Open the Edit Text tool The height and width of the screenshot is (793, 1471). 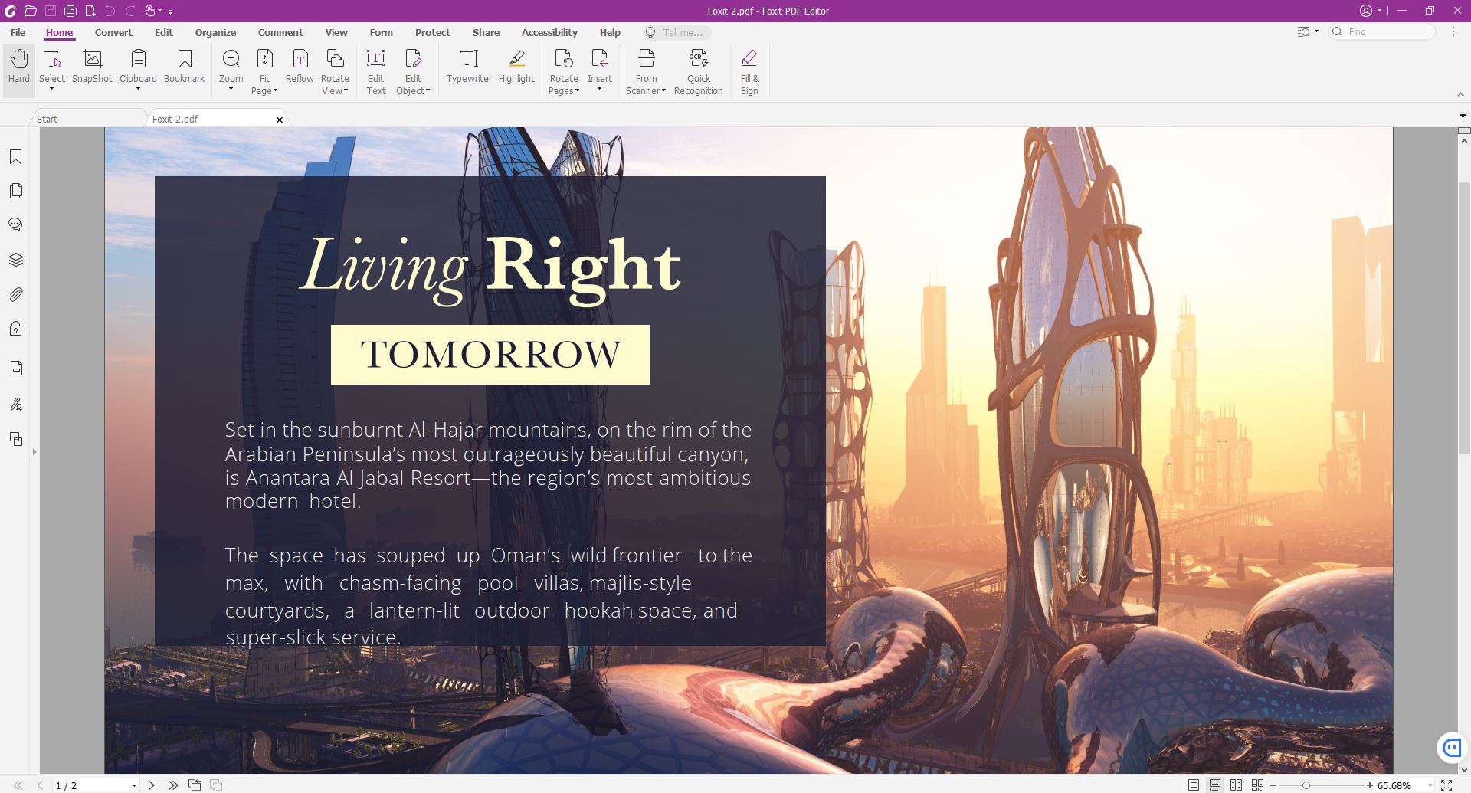point(375,69)
